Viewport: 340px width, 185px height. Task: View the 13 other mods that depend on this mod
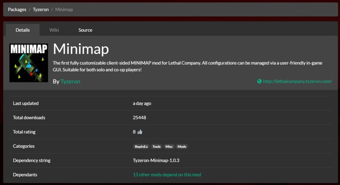[x=167, y=175]
